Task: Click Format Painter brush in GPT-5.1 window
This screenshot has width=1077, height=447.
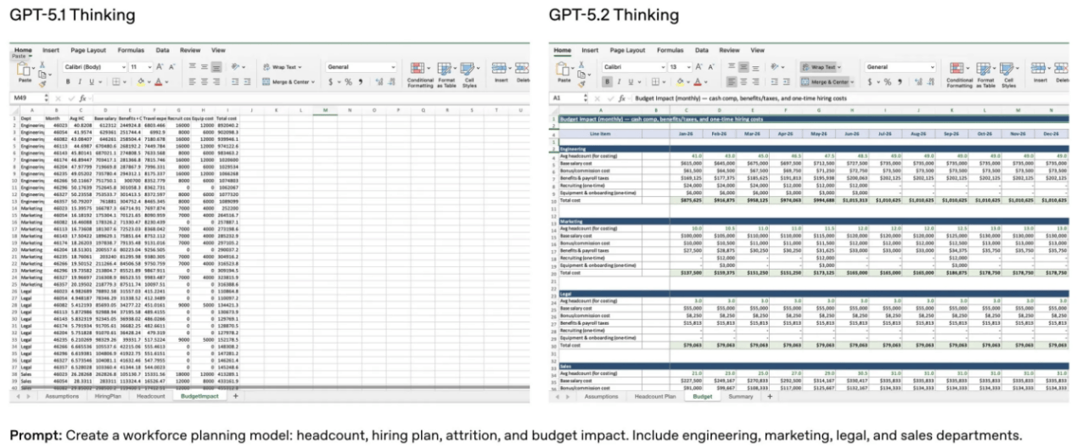Action: click(x=42, y=84)
